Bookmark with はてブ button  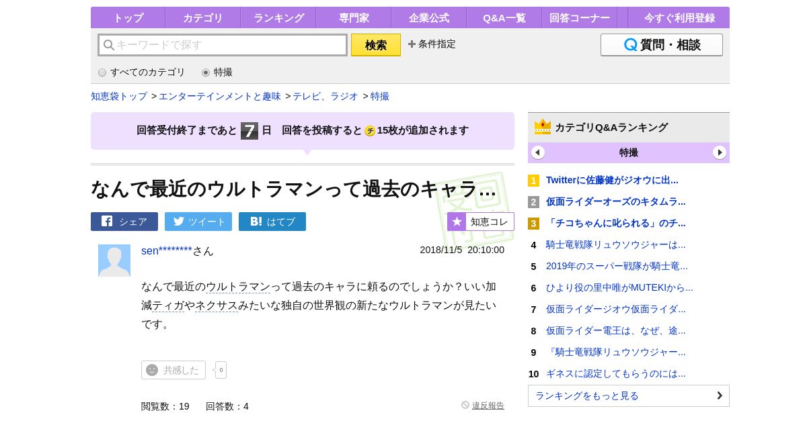(272, 222)
